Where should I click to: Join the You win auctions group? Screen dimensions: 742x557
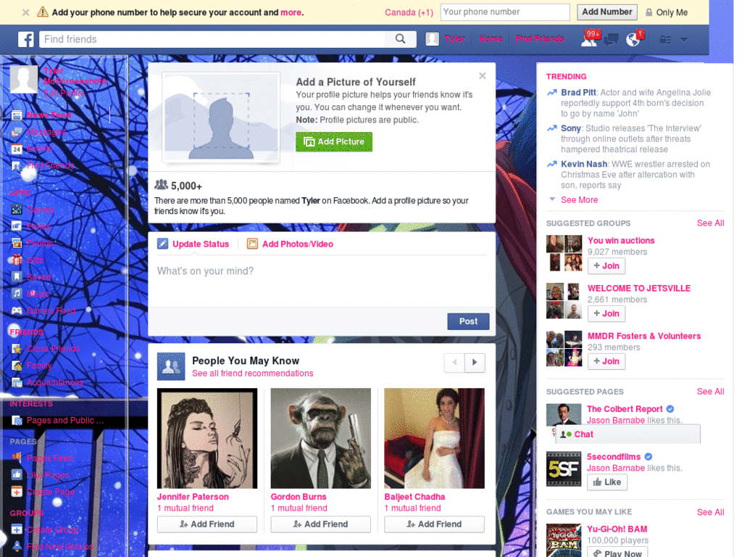[606, 265]
